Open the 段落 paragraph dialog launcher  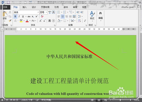click(86, 25)
